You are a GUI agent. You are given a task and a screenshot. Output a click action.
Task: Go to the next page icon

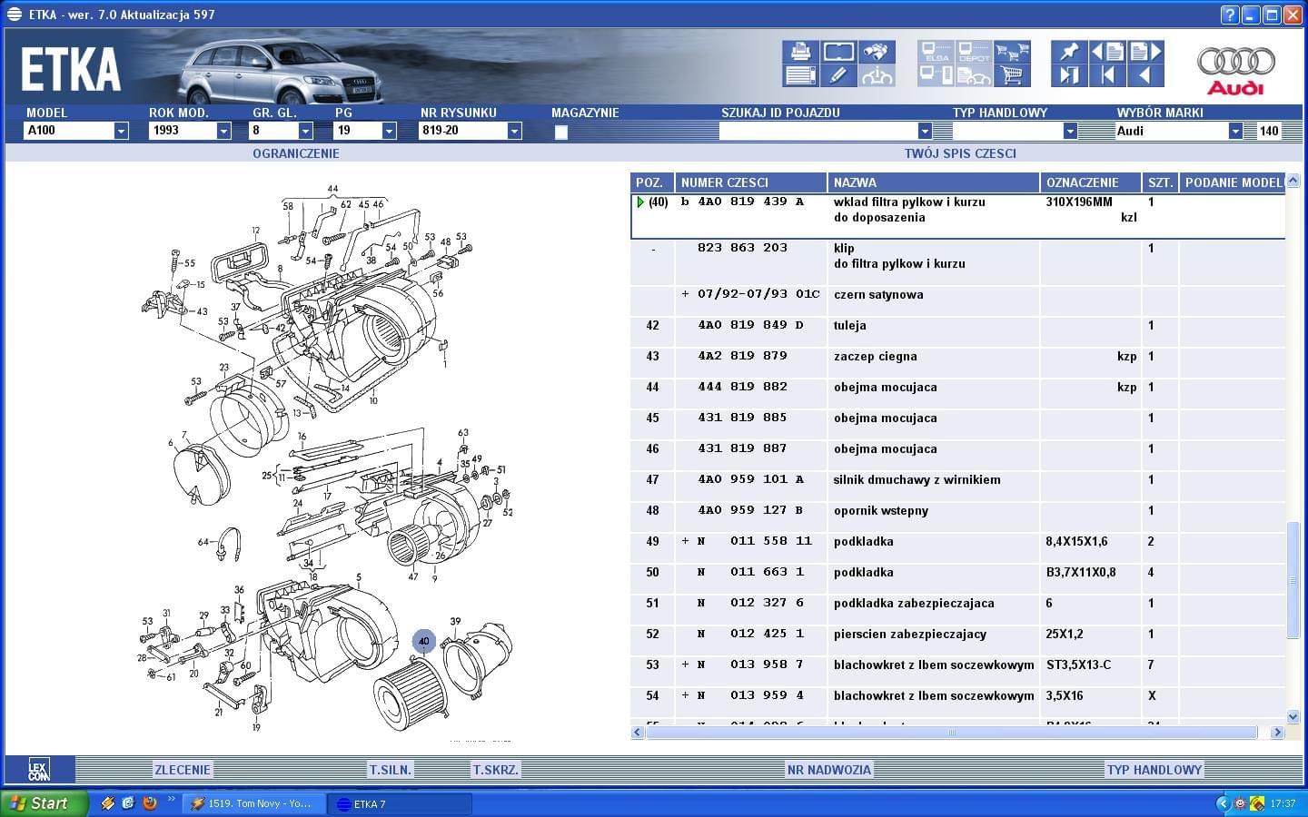click(x=1144, y=52)
